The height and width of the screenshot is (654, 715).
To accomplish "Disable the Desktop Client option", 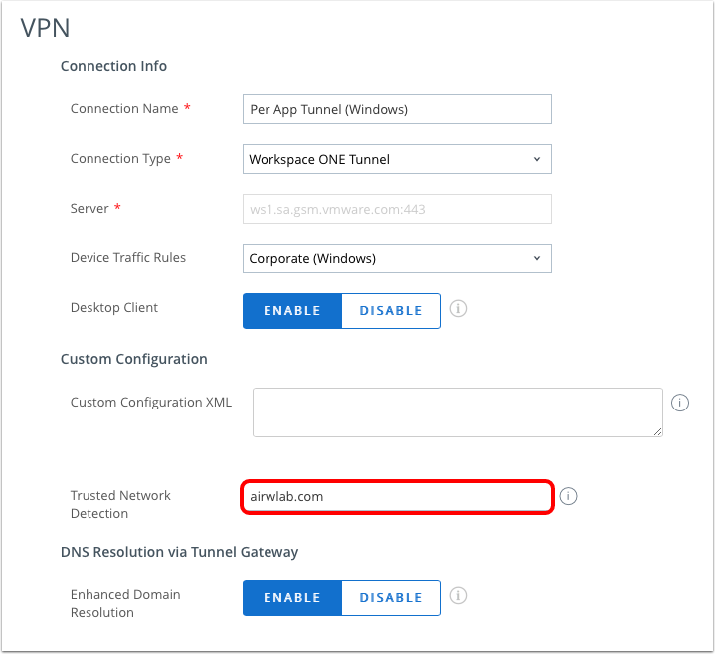I will (x=391, y=311).
